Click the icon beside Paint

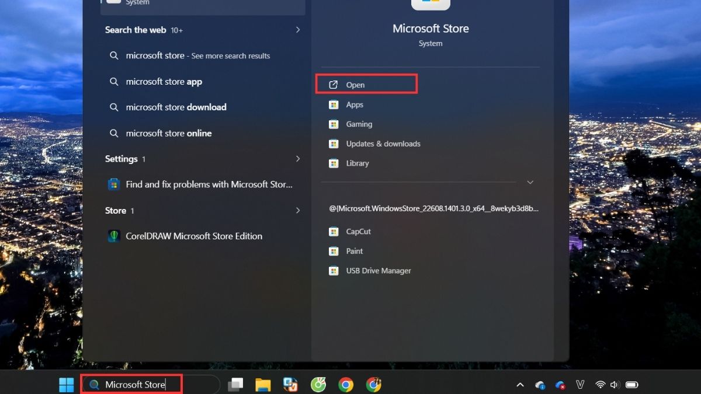tap(334, 251)
